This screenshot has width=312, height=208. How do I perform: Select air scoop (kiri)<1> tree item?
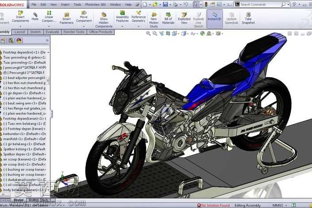(x=24, y=165)
